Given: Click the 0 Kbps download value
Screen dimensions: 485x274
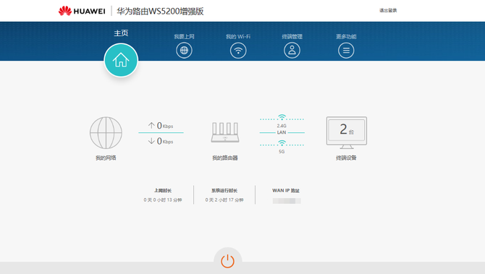Looking at the screenshot, I should click(x=165, y=141).
